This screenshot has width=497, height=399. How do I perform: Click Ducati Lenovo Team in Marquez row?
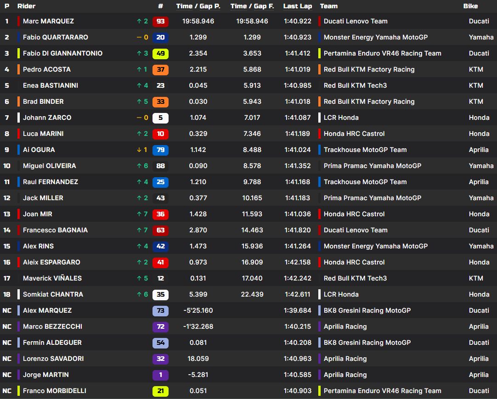(x=356, y=21)
